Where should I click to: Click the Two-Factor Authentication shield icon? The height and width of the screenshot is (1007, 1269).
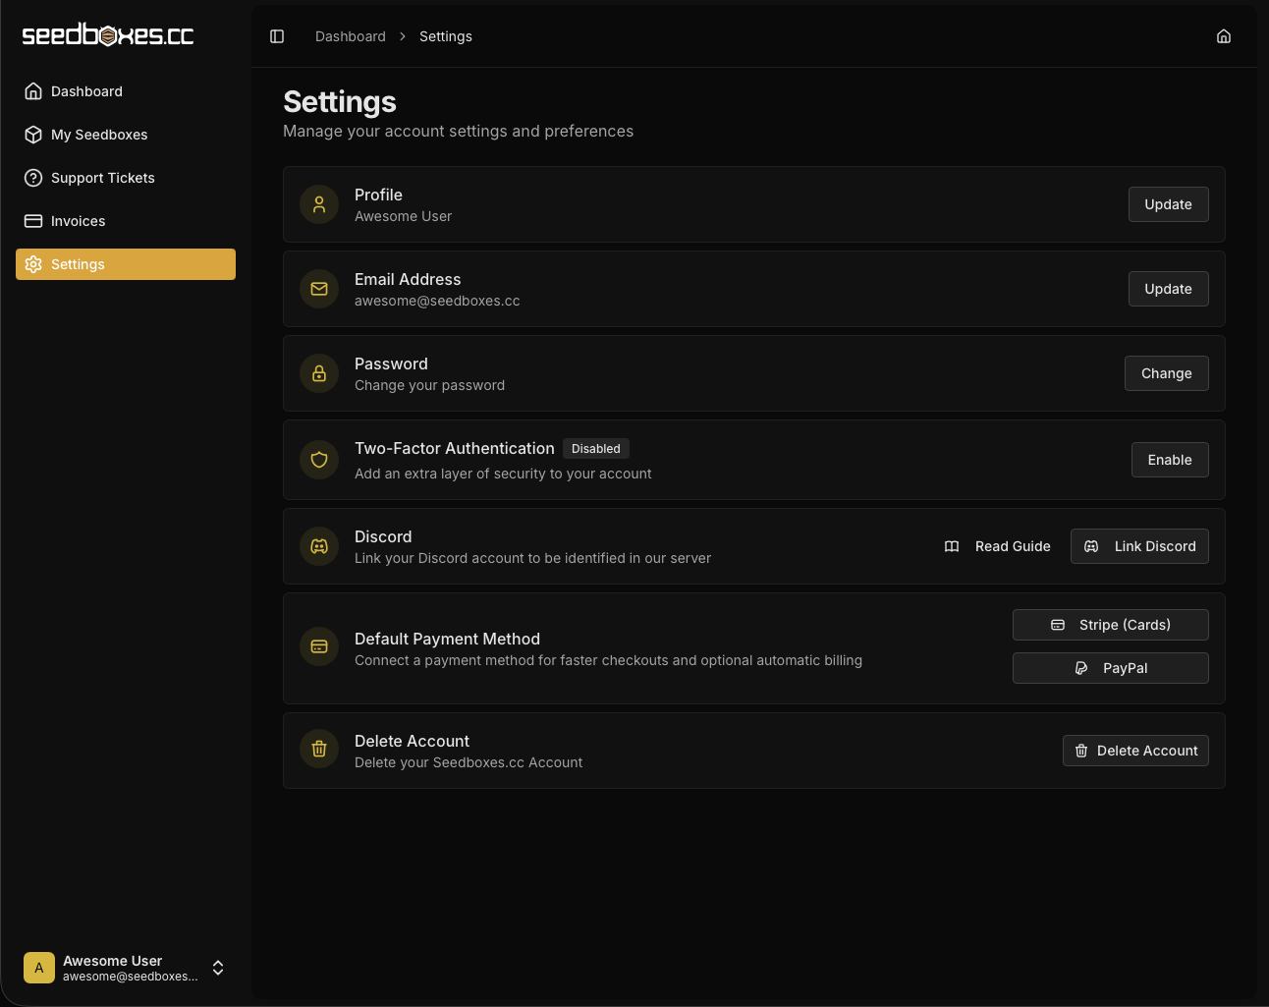[318, 460]
